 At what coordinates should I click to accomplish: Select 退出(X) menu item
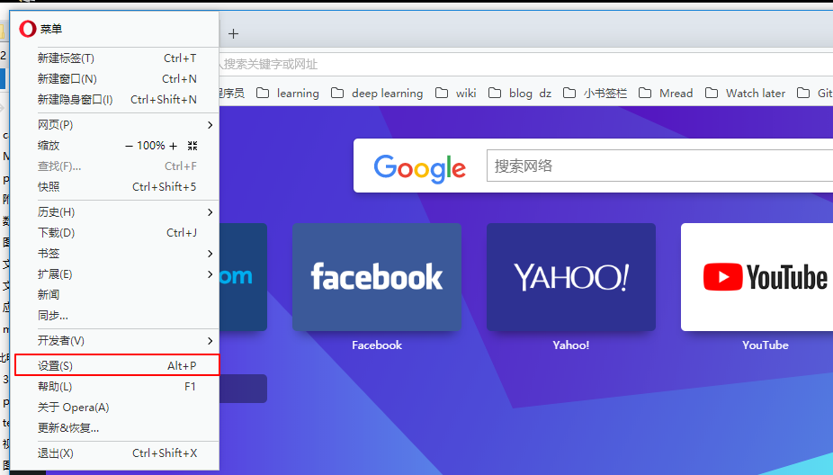(117, 453)
